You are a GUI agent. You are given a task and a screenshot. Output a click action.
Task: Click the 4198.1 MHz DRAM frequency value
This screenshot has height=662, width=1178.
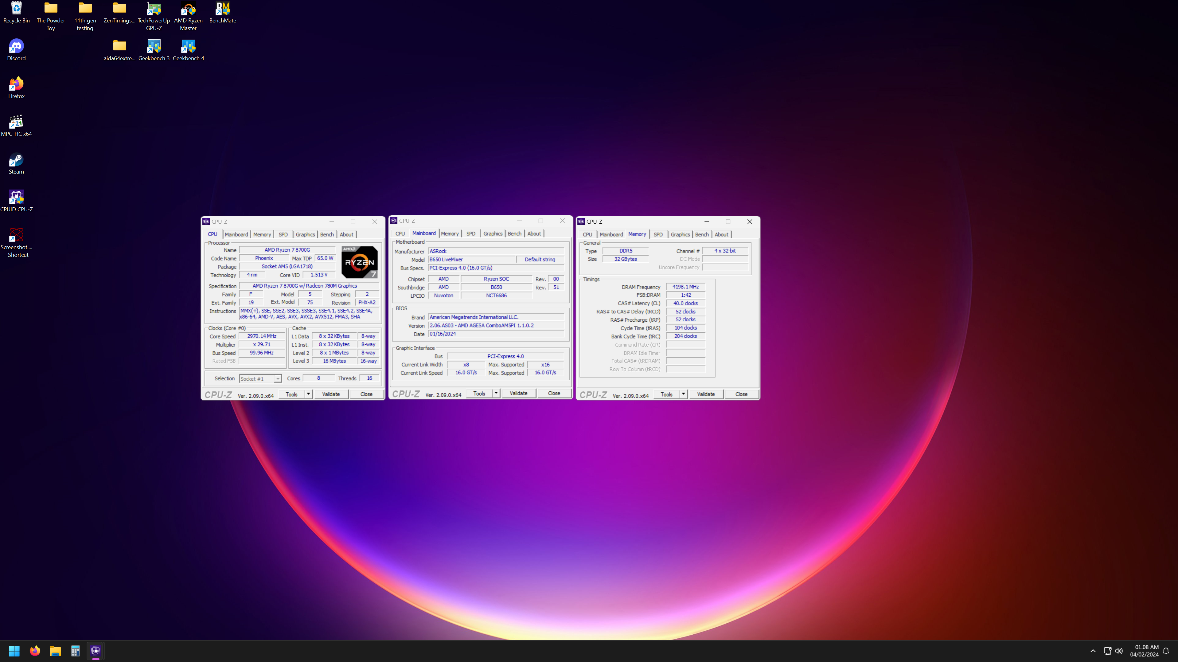[685, 287]
